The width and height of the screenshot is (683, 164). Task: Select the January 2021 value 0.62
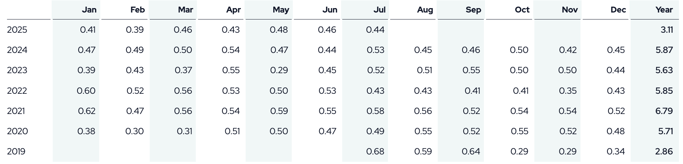coord(87,111)
